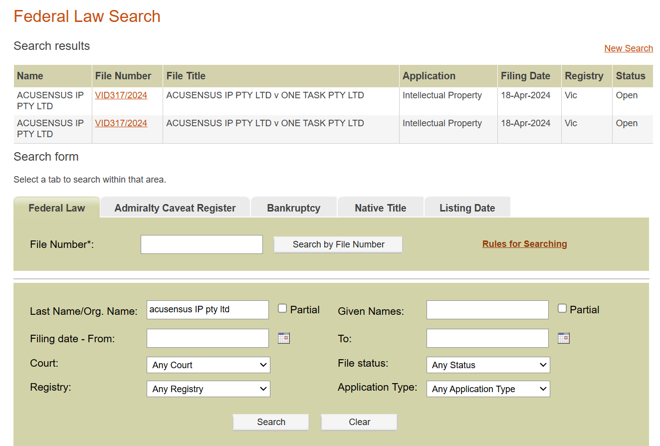This screenshot has width=660, height=446.
Task: Click the Clear button
Action: 359,422
